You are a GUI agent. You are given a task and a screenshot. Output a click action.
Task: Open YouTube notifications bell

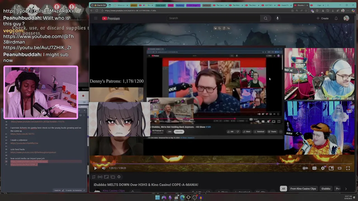click(x=336, y=18)
